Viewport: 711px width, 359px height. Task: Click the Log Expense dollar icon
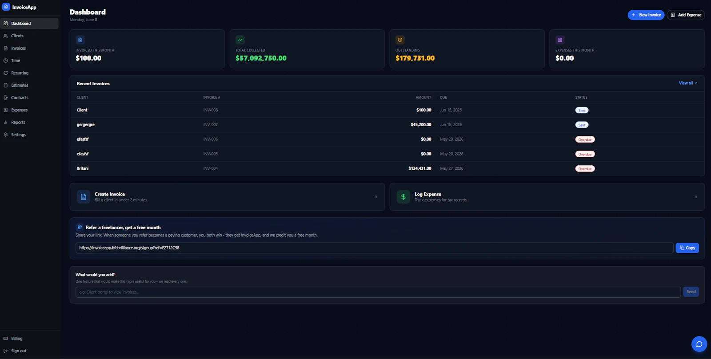[403, 197]
